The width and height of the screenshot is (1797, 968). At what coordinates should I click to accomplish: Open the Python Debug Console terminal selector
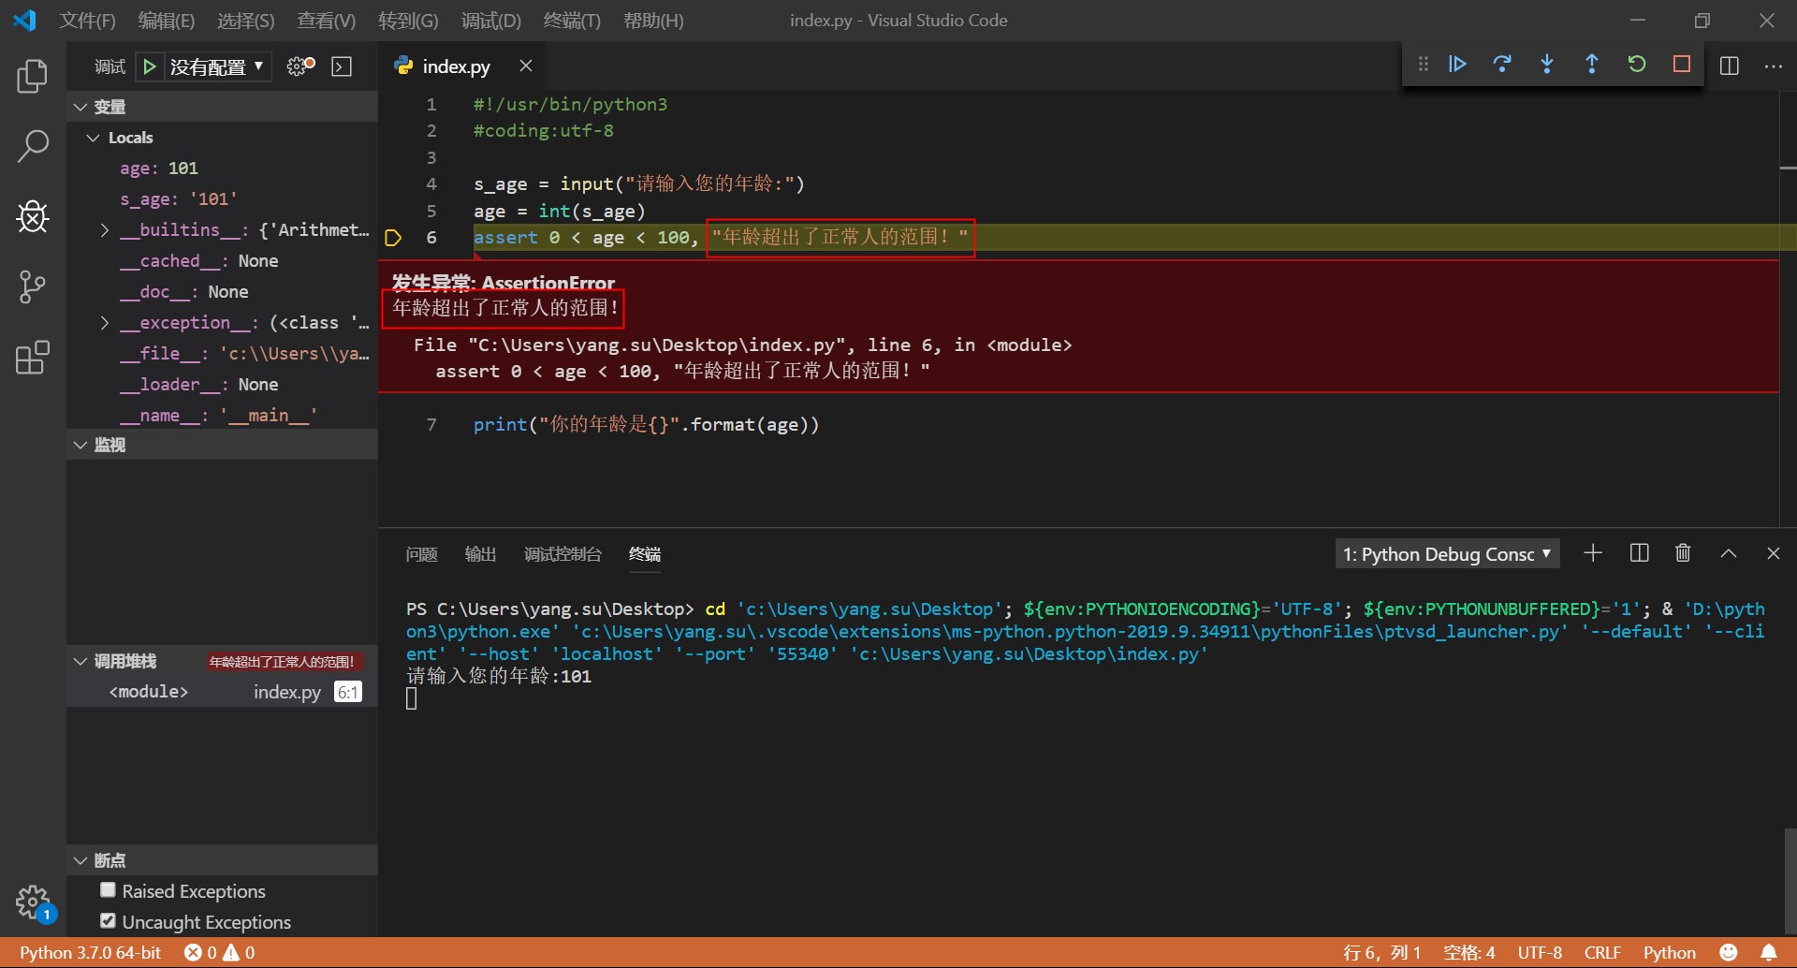[1447, 554]
